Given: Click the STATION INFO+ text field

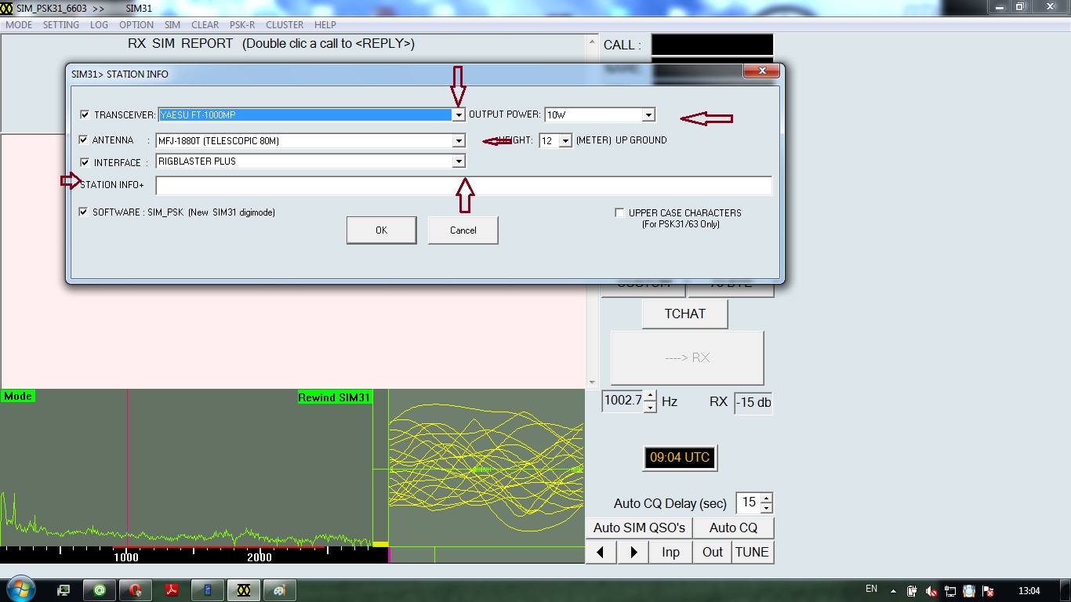Looking at the screenshot, I should pos(464,186).
